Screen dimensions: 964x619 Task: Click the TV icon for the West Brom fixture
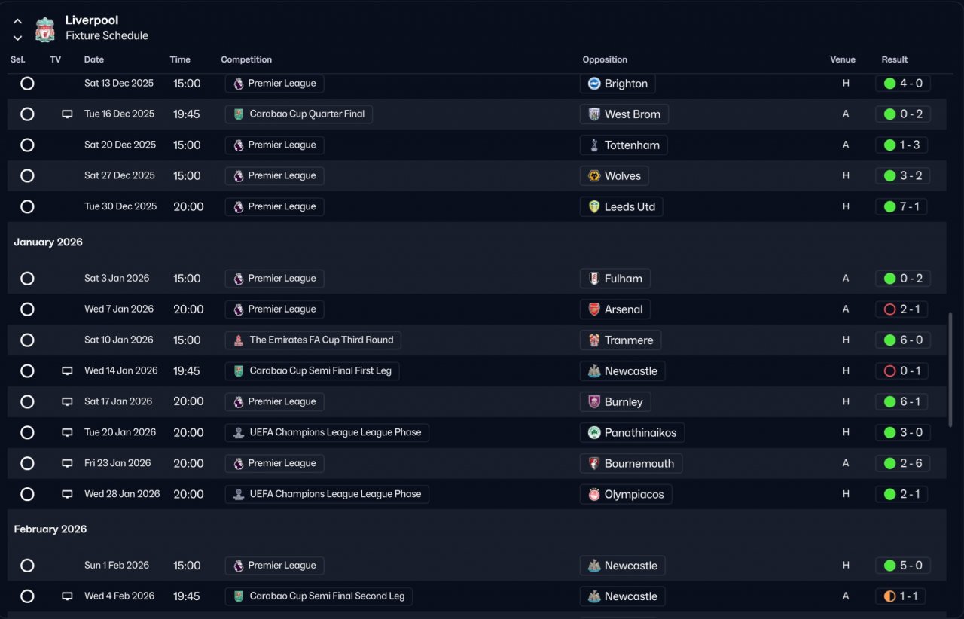[67, 114]
